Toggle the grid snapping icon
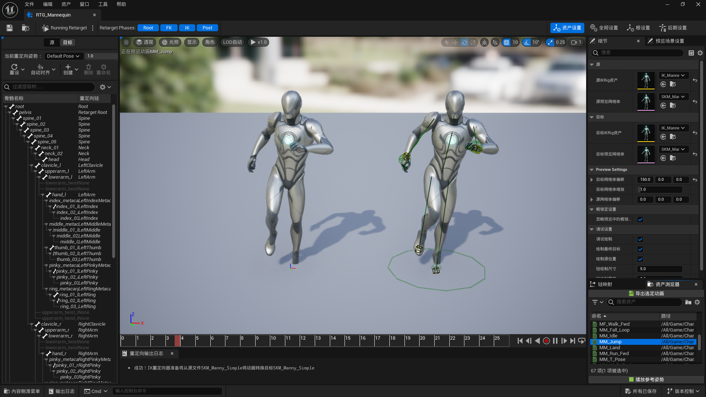Viewport: 706px width, 397px height. [x=507, y=42]
